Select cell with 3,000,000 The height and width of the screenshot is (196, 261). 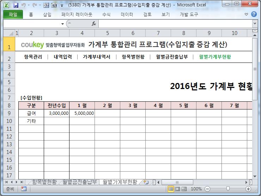pos(56,113)
